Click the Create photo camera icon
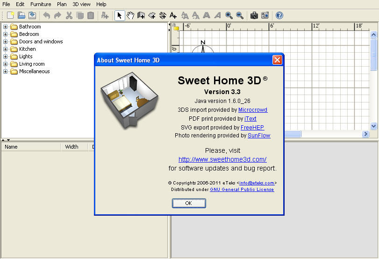The width and height of the screenshot is (379, 259). (x=254, y=15)
